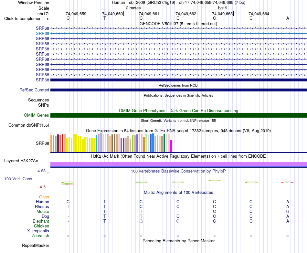Click the SNPs publications track label
This screenshot has height=253, width=307.
coord(44,105)
